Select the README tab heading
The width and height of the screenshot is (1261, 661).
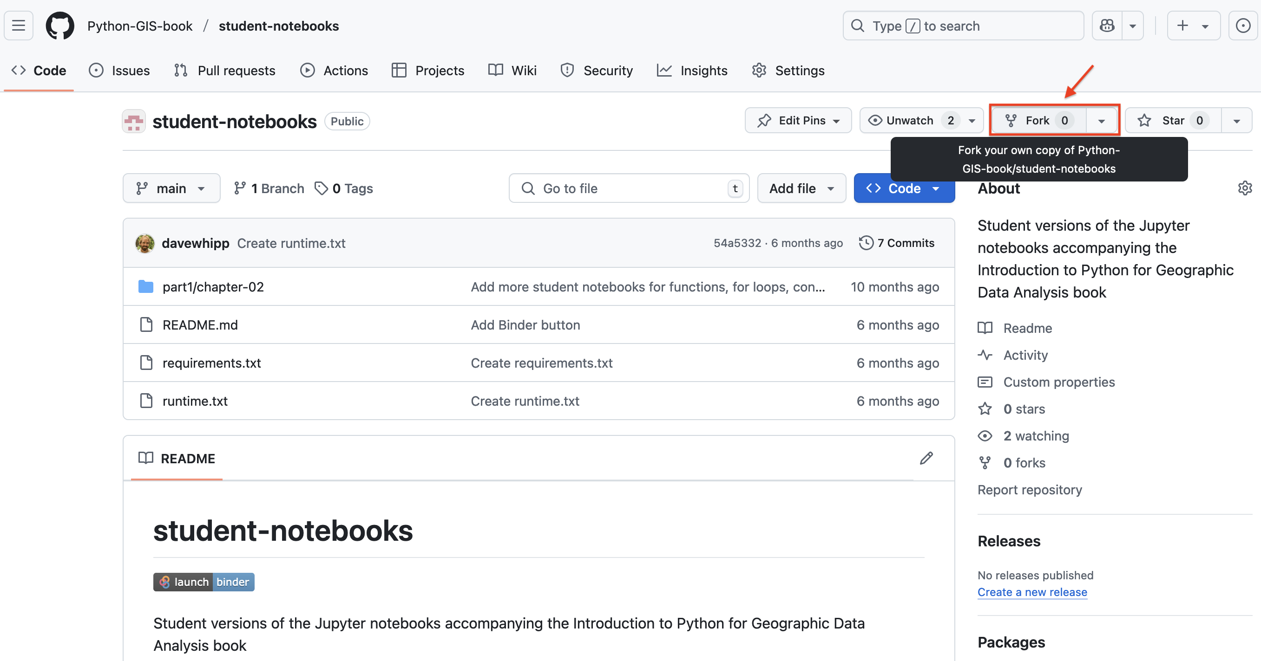point(177,458)
